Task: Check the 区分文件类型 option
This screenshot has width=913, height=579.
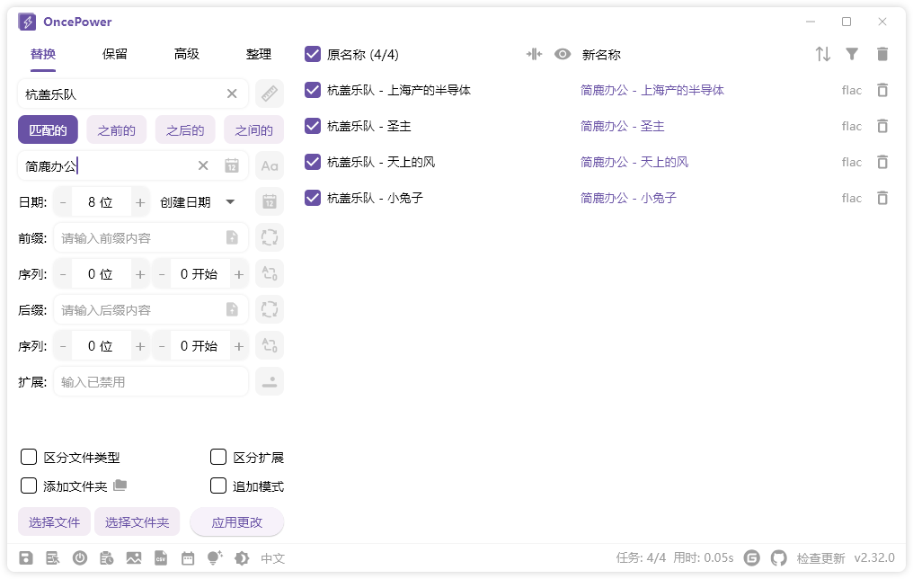Action: (x=28, y=457)
